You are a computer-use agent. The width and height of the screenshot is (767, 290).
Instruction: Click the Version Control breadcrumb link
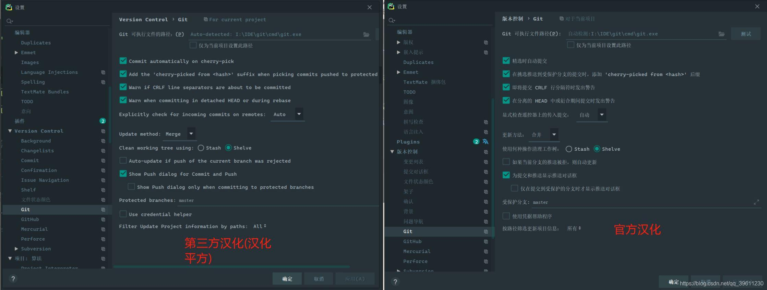[x=143, y=20]
